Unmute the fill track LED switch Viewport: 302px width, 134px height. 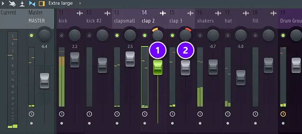255,36
